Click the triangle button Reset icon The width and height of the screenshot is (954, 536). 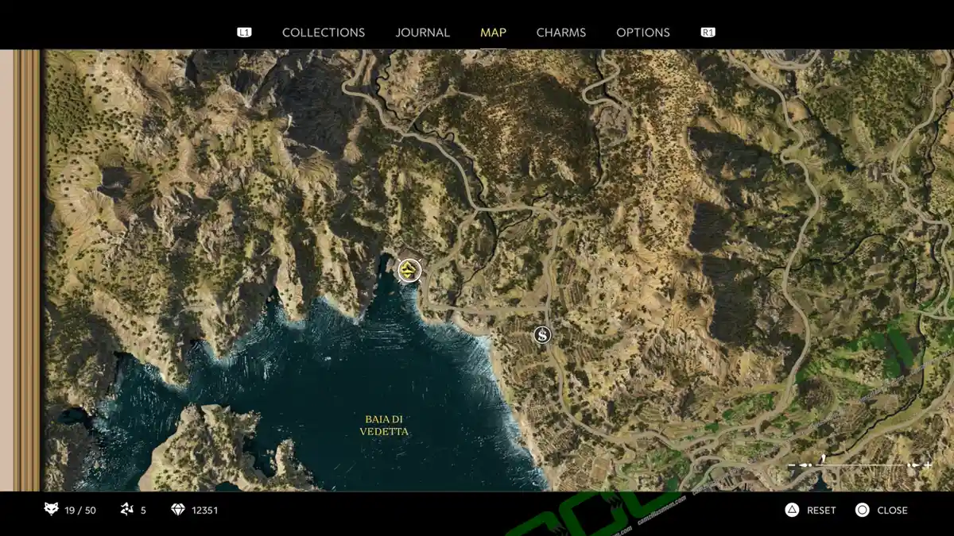(x=792, y=510)
